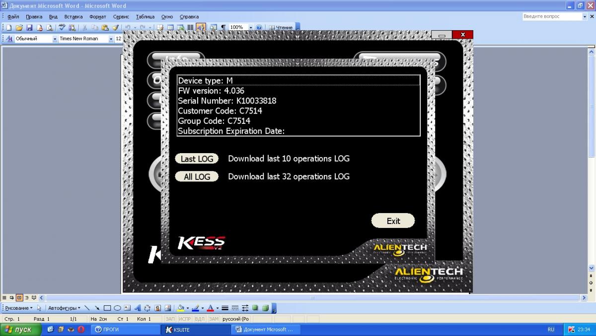The height and width of the screenshot is (336, 596).
Task: Select the Rectangle drawing tool
Action: coord(107,308)
